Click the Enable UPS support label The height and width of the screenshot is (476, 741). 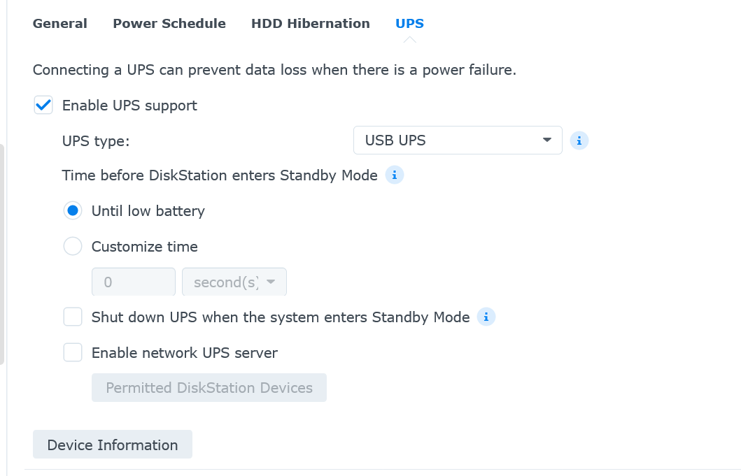pyautogui.click(x=129, y=106)
